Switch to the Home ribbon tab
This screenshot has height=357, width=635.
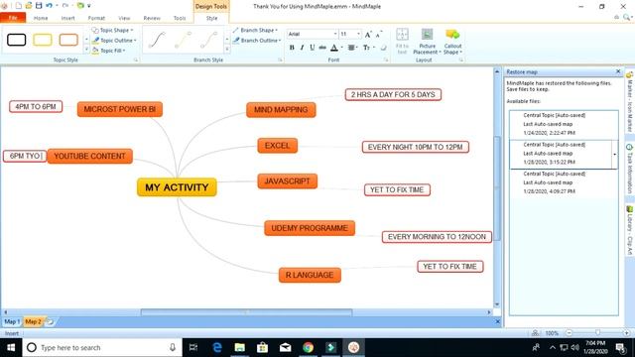(41, 18)
